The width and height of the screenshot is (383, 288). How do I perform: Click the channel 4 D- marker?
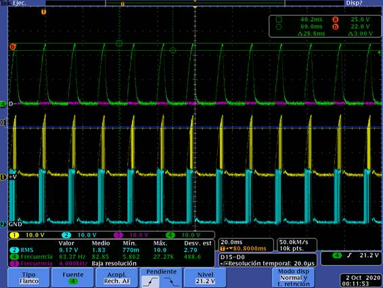pos(3,104)
